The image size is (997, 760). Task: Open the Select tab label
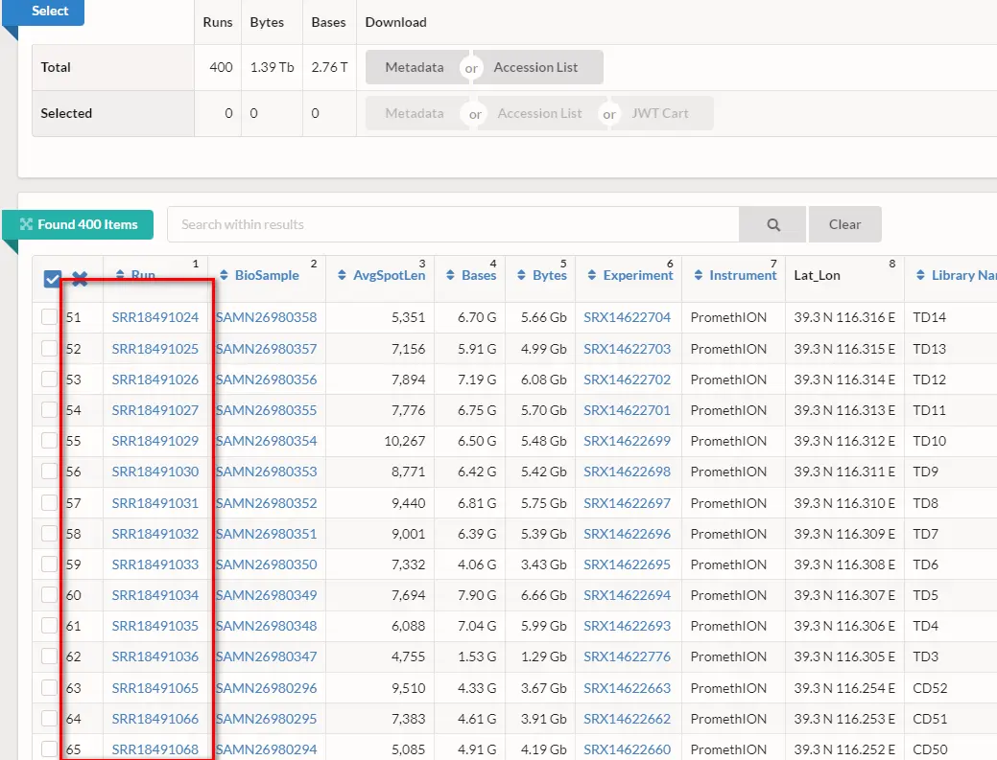click(50, 12)
